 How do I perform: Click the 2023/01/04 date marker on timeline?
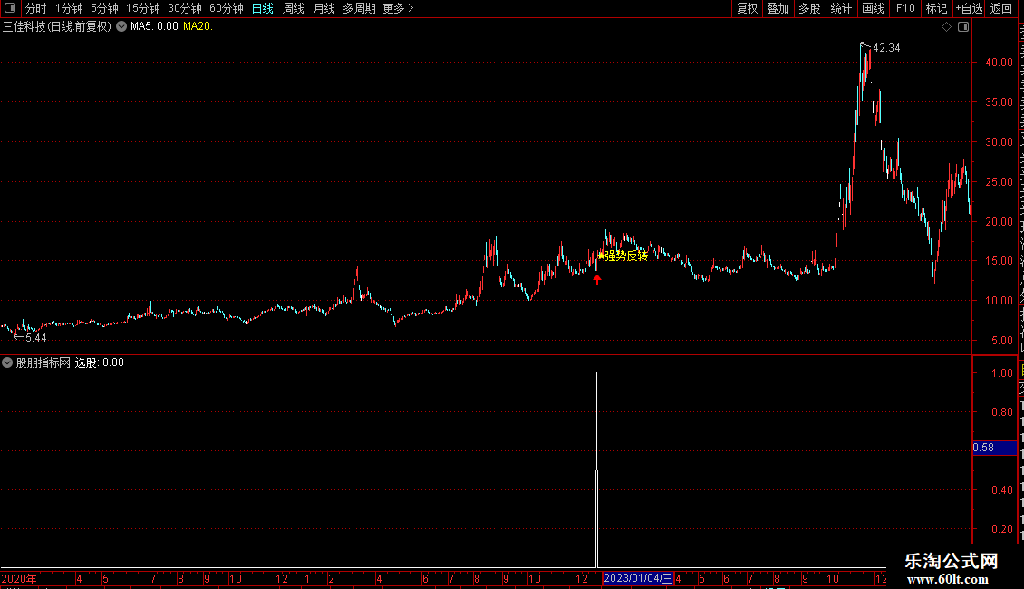[x=637, y=578]
